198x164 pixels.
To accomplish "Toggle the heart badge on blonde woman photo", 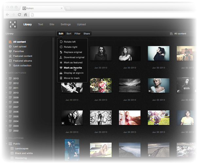I will pyautogui.click(x=150, y=91).
